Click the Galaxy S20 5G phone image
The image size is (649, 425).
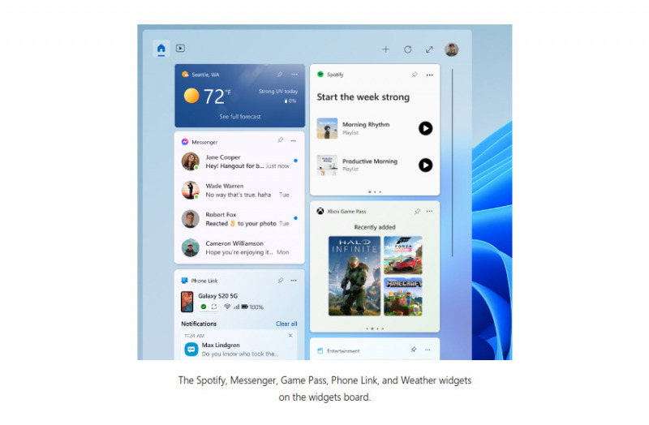(x=187, y=302)
